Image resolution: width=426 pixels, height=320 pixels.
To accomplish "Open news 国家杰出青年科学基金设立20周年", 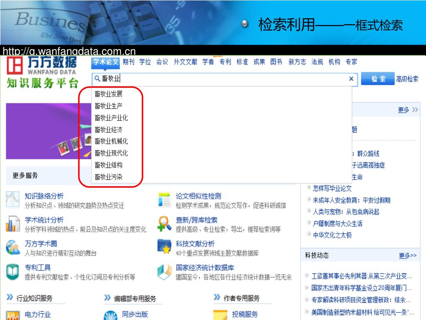I will [x=362, y=288].
